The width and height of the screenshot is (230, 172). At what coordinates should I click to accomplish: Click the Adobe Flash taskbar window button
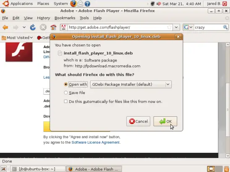94,169
